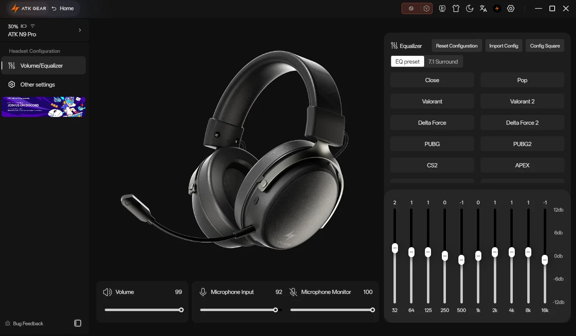Click the headset product image

click(236, 150)
